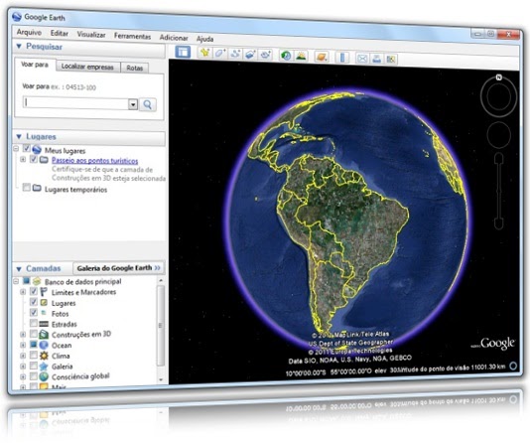Viewport: 530px width, 443px height.
Task: Switch to the Localizar empresas tab
Action: tap(87, 67)
